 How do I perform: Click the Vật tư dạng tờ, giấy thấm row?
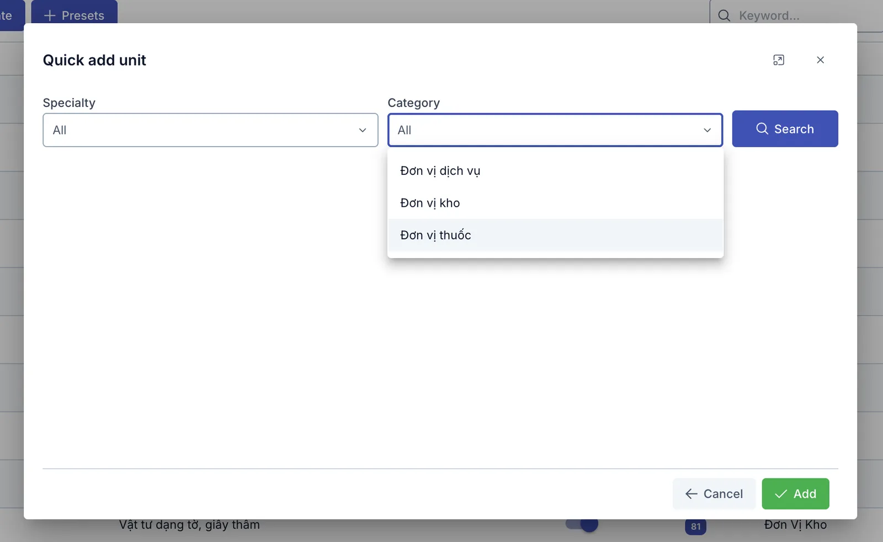[189, 525]
